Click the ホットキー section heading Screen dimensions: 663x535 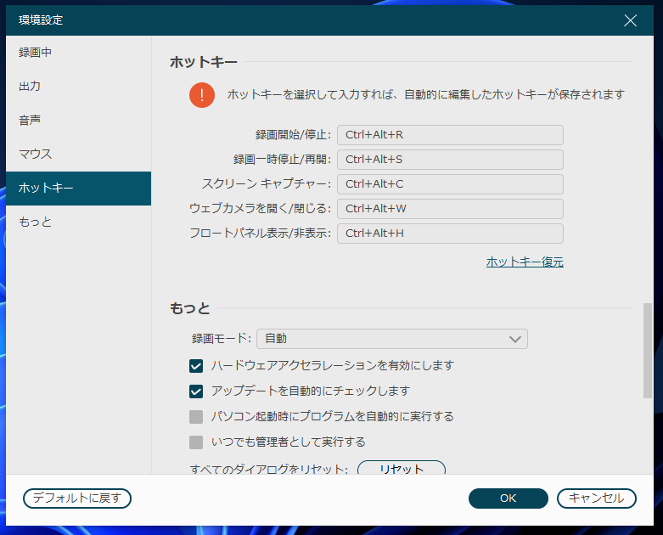[x=204, y=62]
